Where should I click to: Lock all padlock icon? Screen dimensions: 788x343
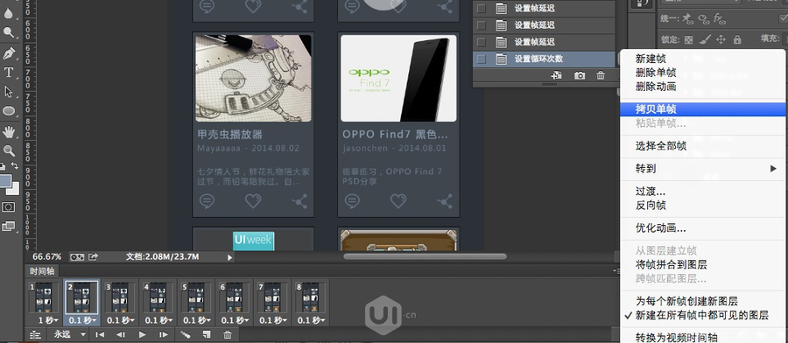[737, 39]
